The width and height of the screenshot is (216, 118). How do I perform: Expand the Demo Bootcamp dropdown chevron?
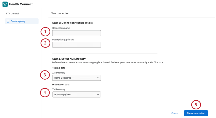[98, 78]
